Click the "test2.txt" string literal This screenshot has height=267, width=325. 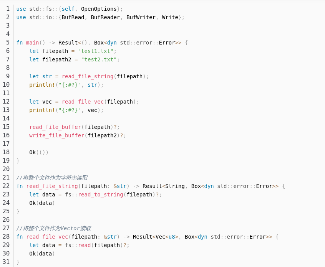pyautogui.click(x=99, y=59)
